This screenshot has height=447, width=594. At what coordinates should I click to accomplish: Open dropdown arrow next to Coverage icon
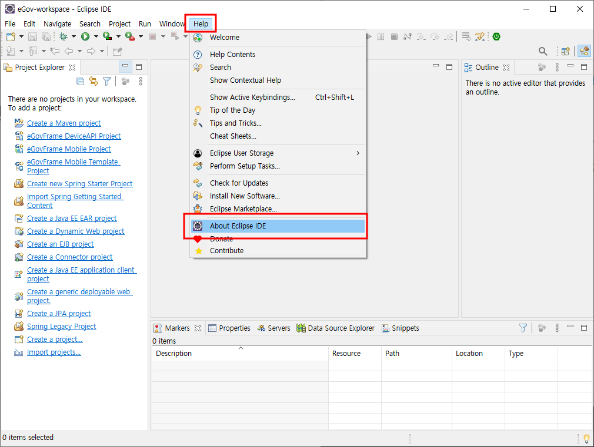(x=118, y=37)
